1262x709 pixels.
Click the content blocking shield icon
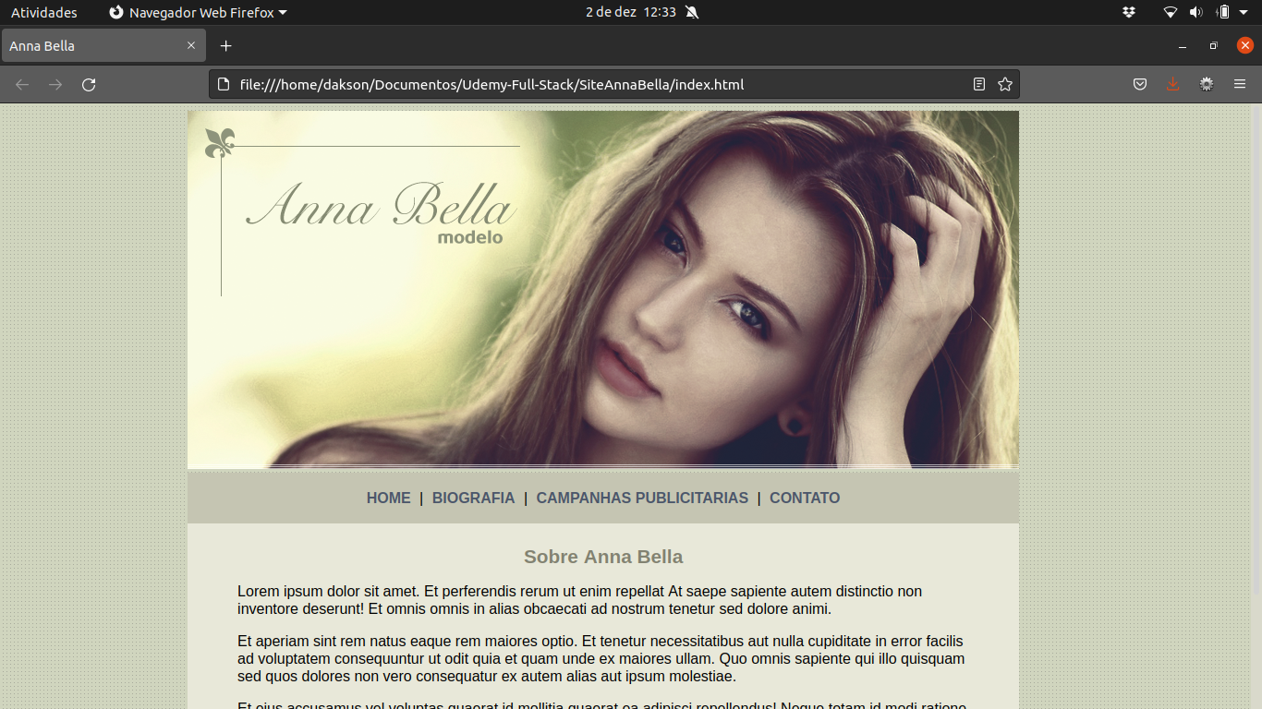(x=1139, y=84)
